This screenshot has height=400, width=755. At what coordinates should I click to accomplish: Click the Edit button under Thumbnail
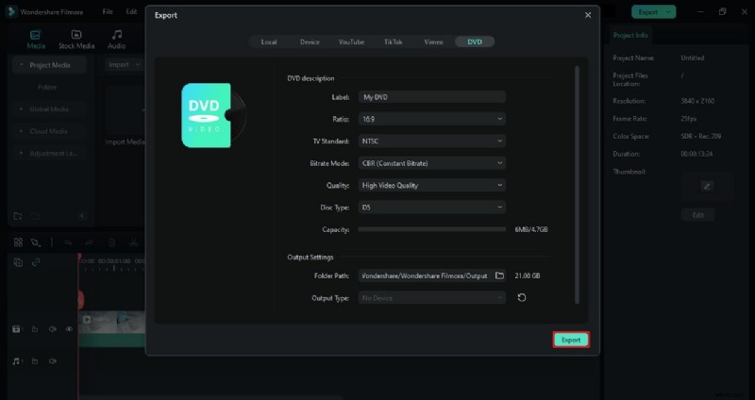pyautogui.click(x=698, y=215)
